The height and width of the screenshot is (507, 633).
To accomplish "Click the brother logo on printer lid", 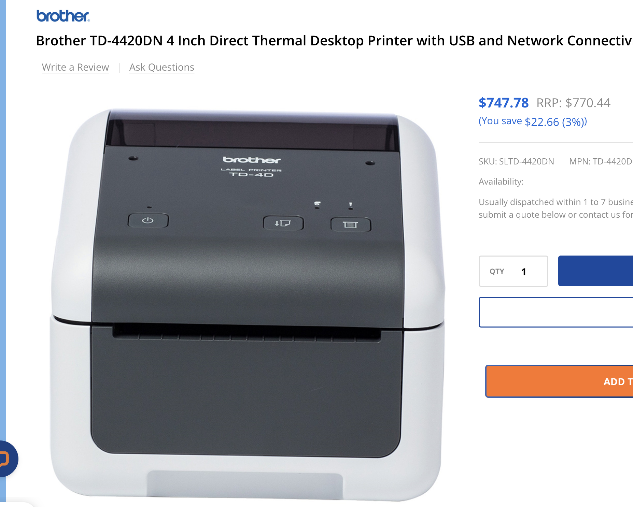I will coord(252,160).
